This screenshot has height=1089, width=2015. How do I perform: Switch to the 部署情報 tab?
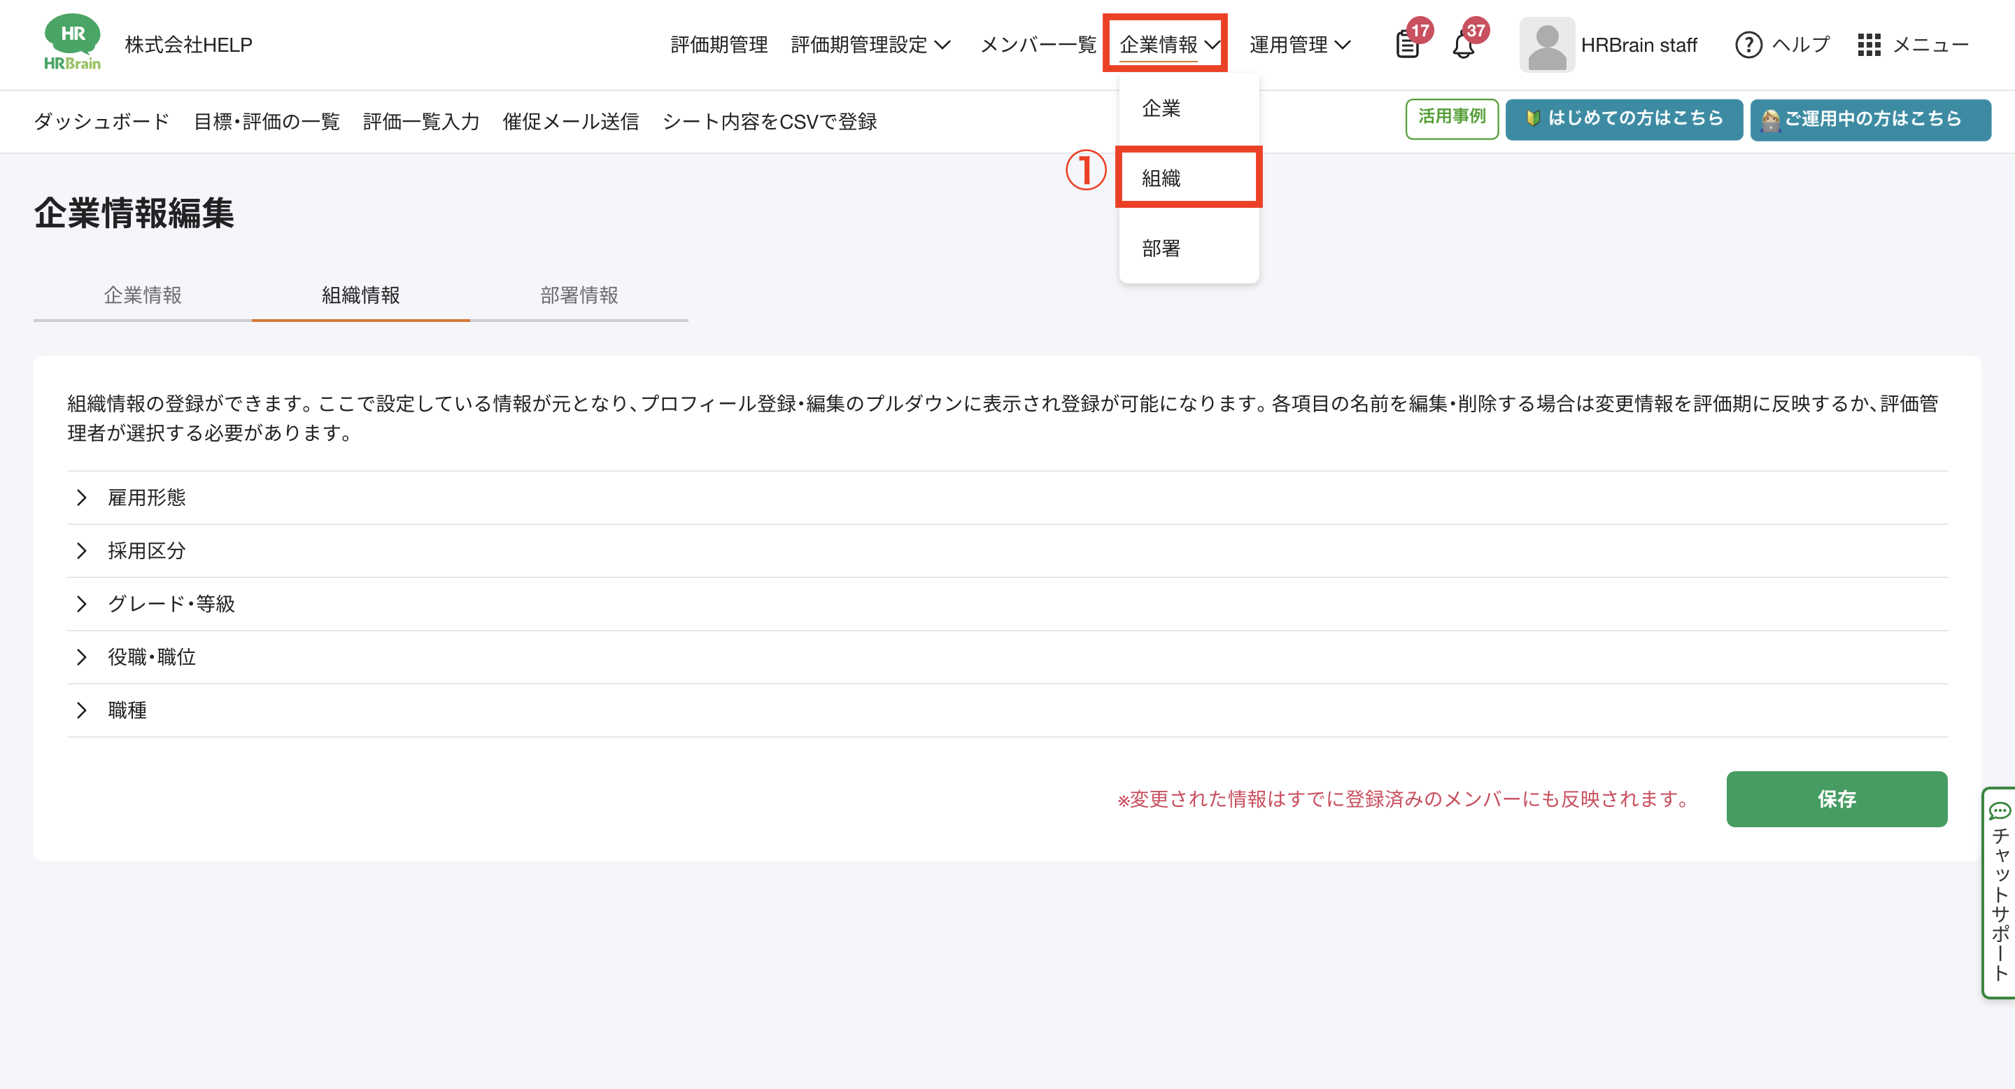tap(579, 296)
